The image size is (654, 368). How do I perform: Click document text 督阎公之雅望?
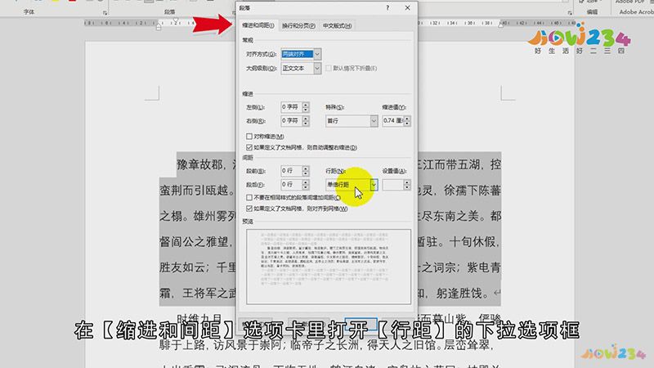195,241
